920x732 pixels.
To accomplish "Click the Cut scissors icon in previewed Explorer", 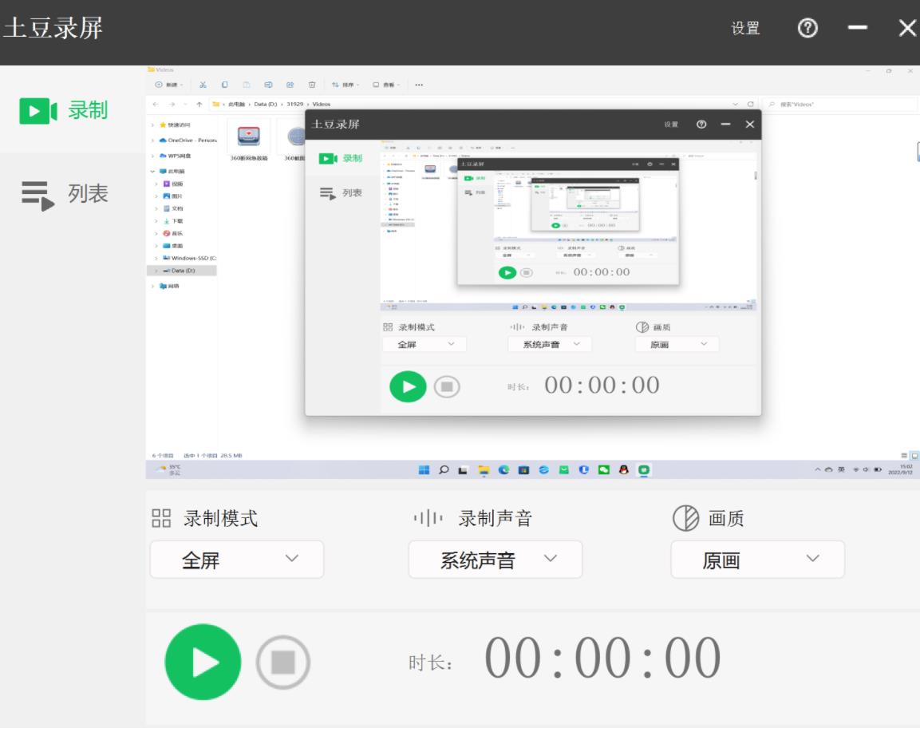I will click(203, 85).
